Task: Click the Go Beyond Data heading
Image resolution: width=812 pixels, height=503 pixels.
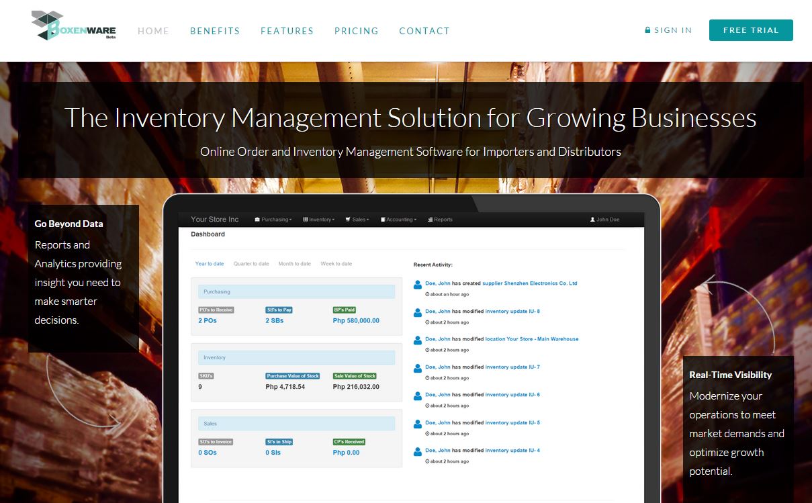Action: click(x=69, y=224)
